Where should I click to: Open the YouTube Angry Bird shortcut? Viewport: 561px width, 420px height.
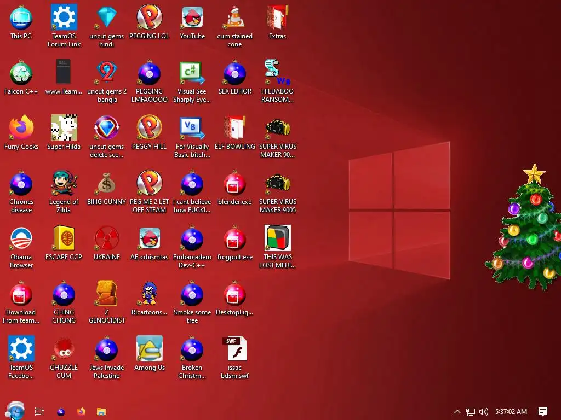click(x=192, y=22)
